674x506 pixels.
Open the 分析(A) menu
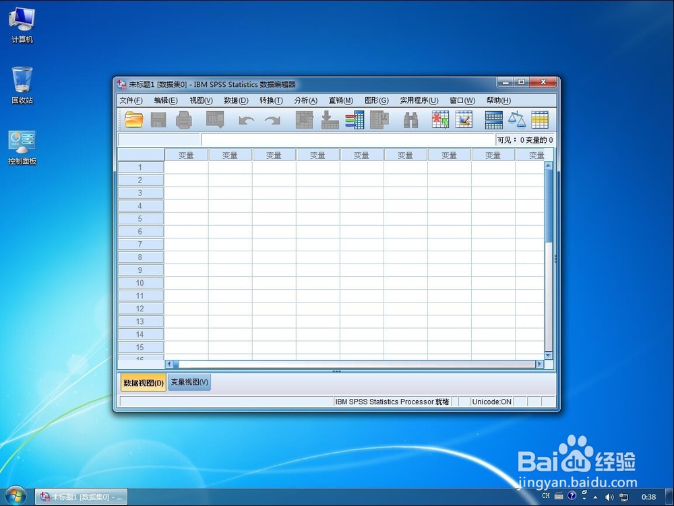305,100
